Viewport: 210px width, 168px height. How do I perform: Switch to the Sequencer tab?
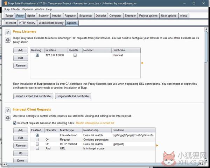pos(86,16)
